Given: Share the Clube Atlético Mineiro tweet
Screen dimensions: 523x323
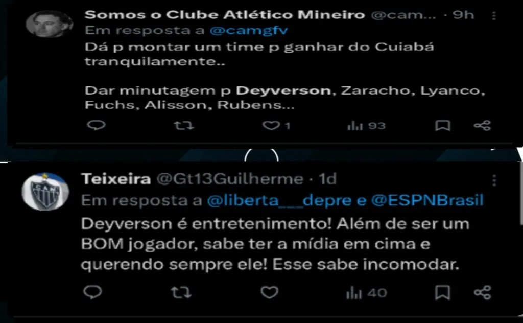Looking at the screenshot, I should coord(482,125).
